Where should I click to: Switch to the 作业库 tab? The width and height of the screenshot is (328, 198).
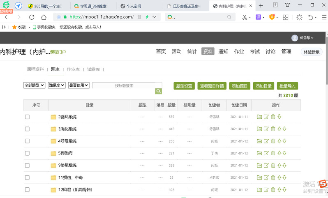coord(73,69)
